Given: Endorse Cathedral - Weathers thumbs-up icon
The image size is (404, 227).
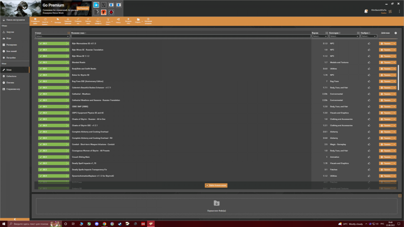Looking at the screenshot, I should click(369, 94).
